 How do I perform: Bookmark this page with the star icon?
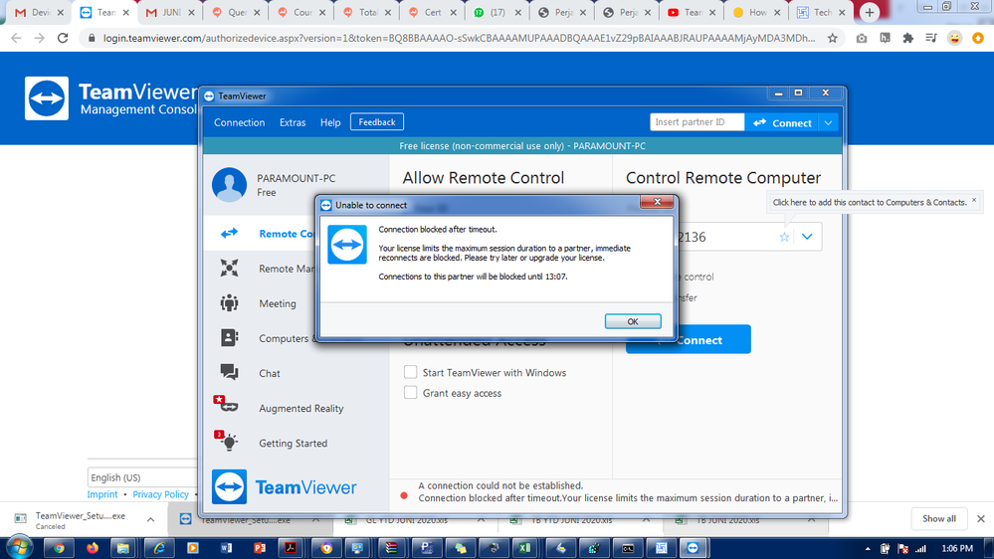point(833,38)
